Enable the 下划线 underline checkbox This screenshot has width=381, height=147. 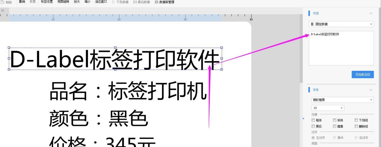coord(356,120)
